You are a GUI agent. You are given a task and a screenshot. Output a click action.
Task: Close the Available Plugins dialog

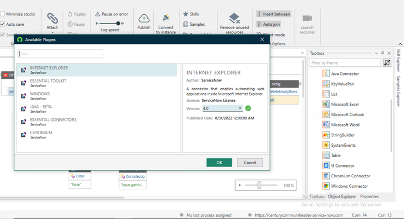click(262, 39)
